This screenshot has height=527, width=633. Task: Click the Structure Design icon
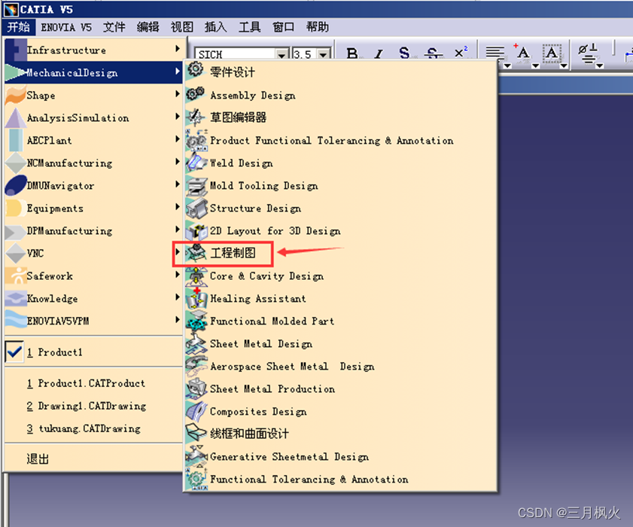tap(196, 208)
